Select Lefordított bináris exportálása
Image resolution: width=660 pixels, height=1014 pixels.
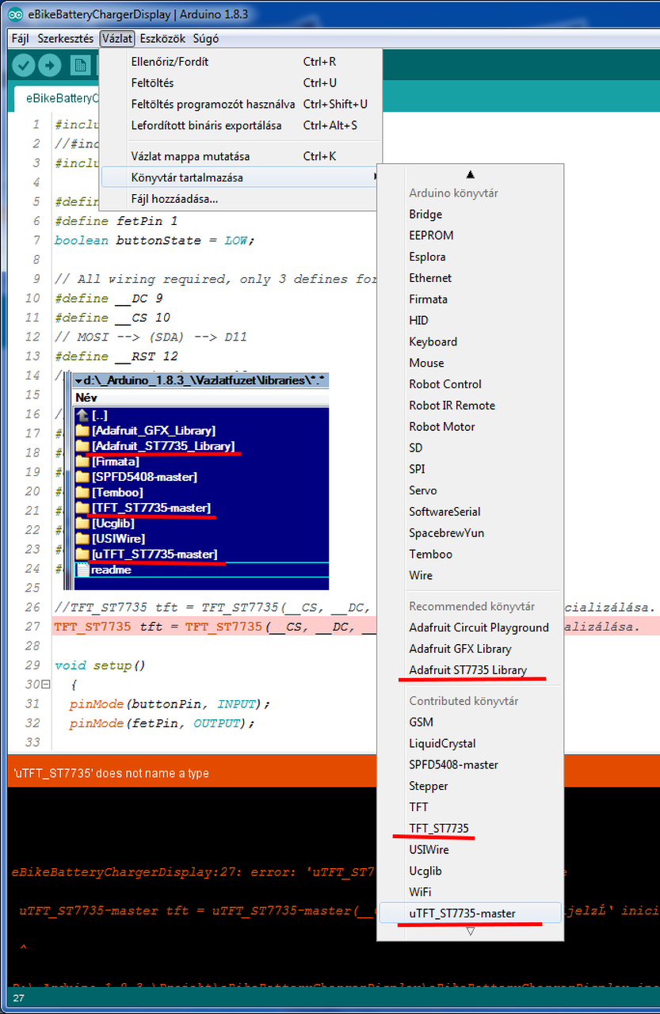click(241, 126)
